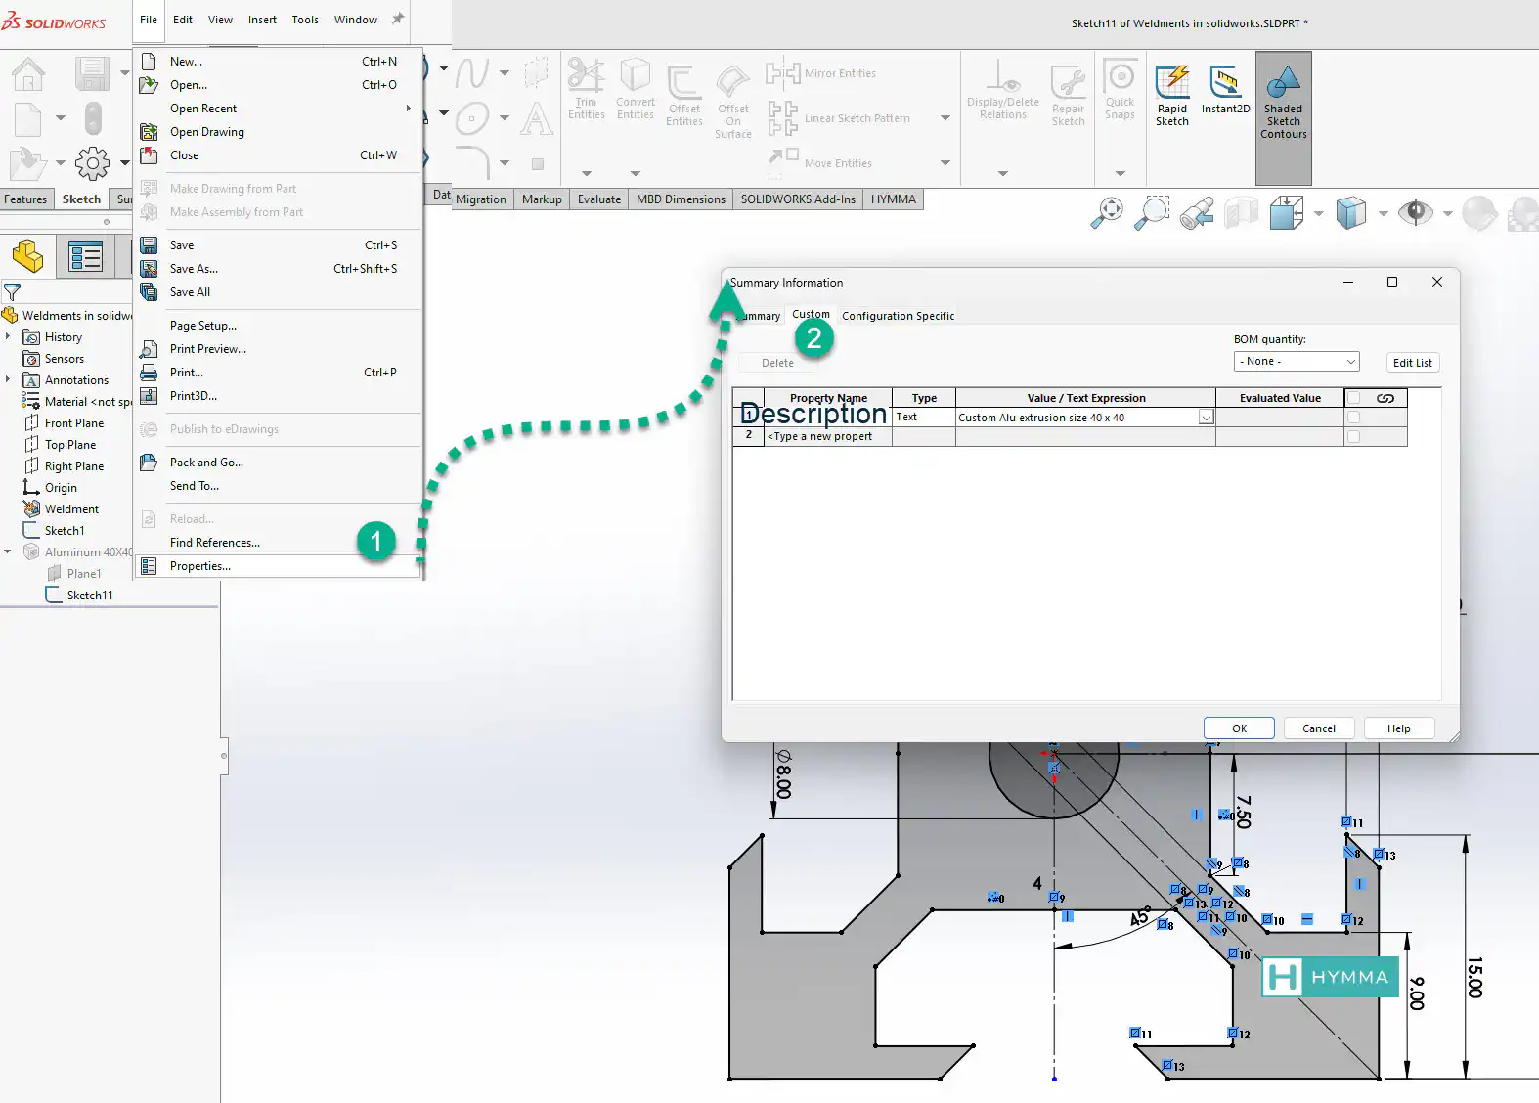Click OK in Summary Information
Screen dimensions: 1539x1103
tap(1239, 728)
